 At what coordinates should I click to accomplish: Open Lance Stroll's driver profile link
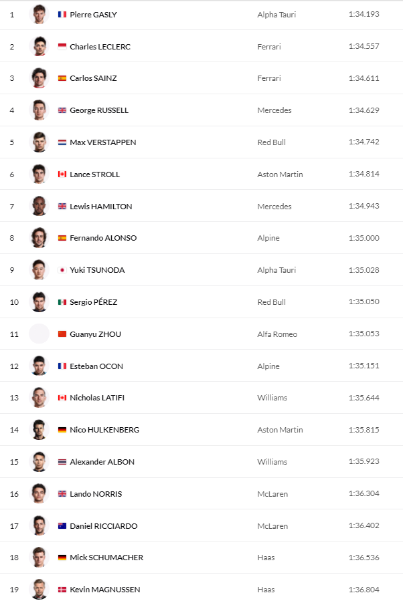coord(94,174)
